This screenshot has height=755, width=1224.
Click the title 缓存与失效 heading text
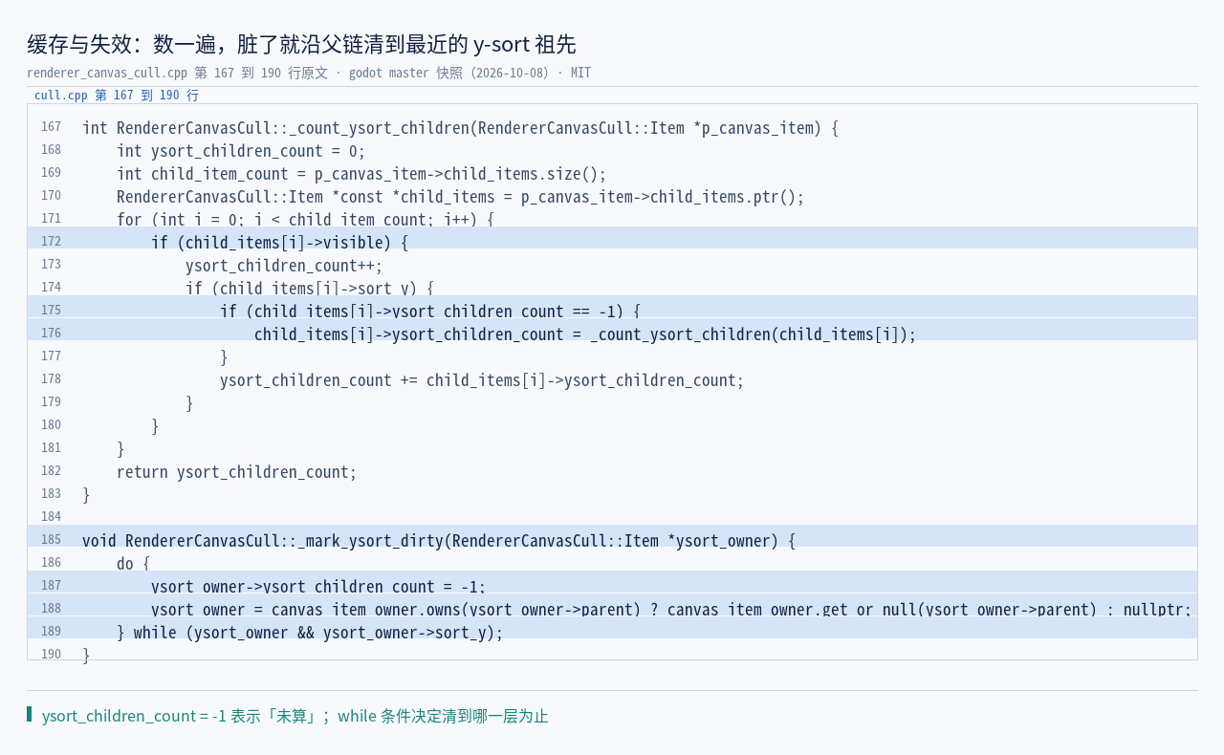301,44
